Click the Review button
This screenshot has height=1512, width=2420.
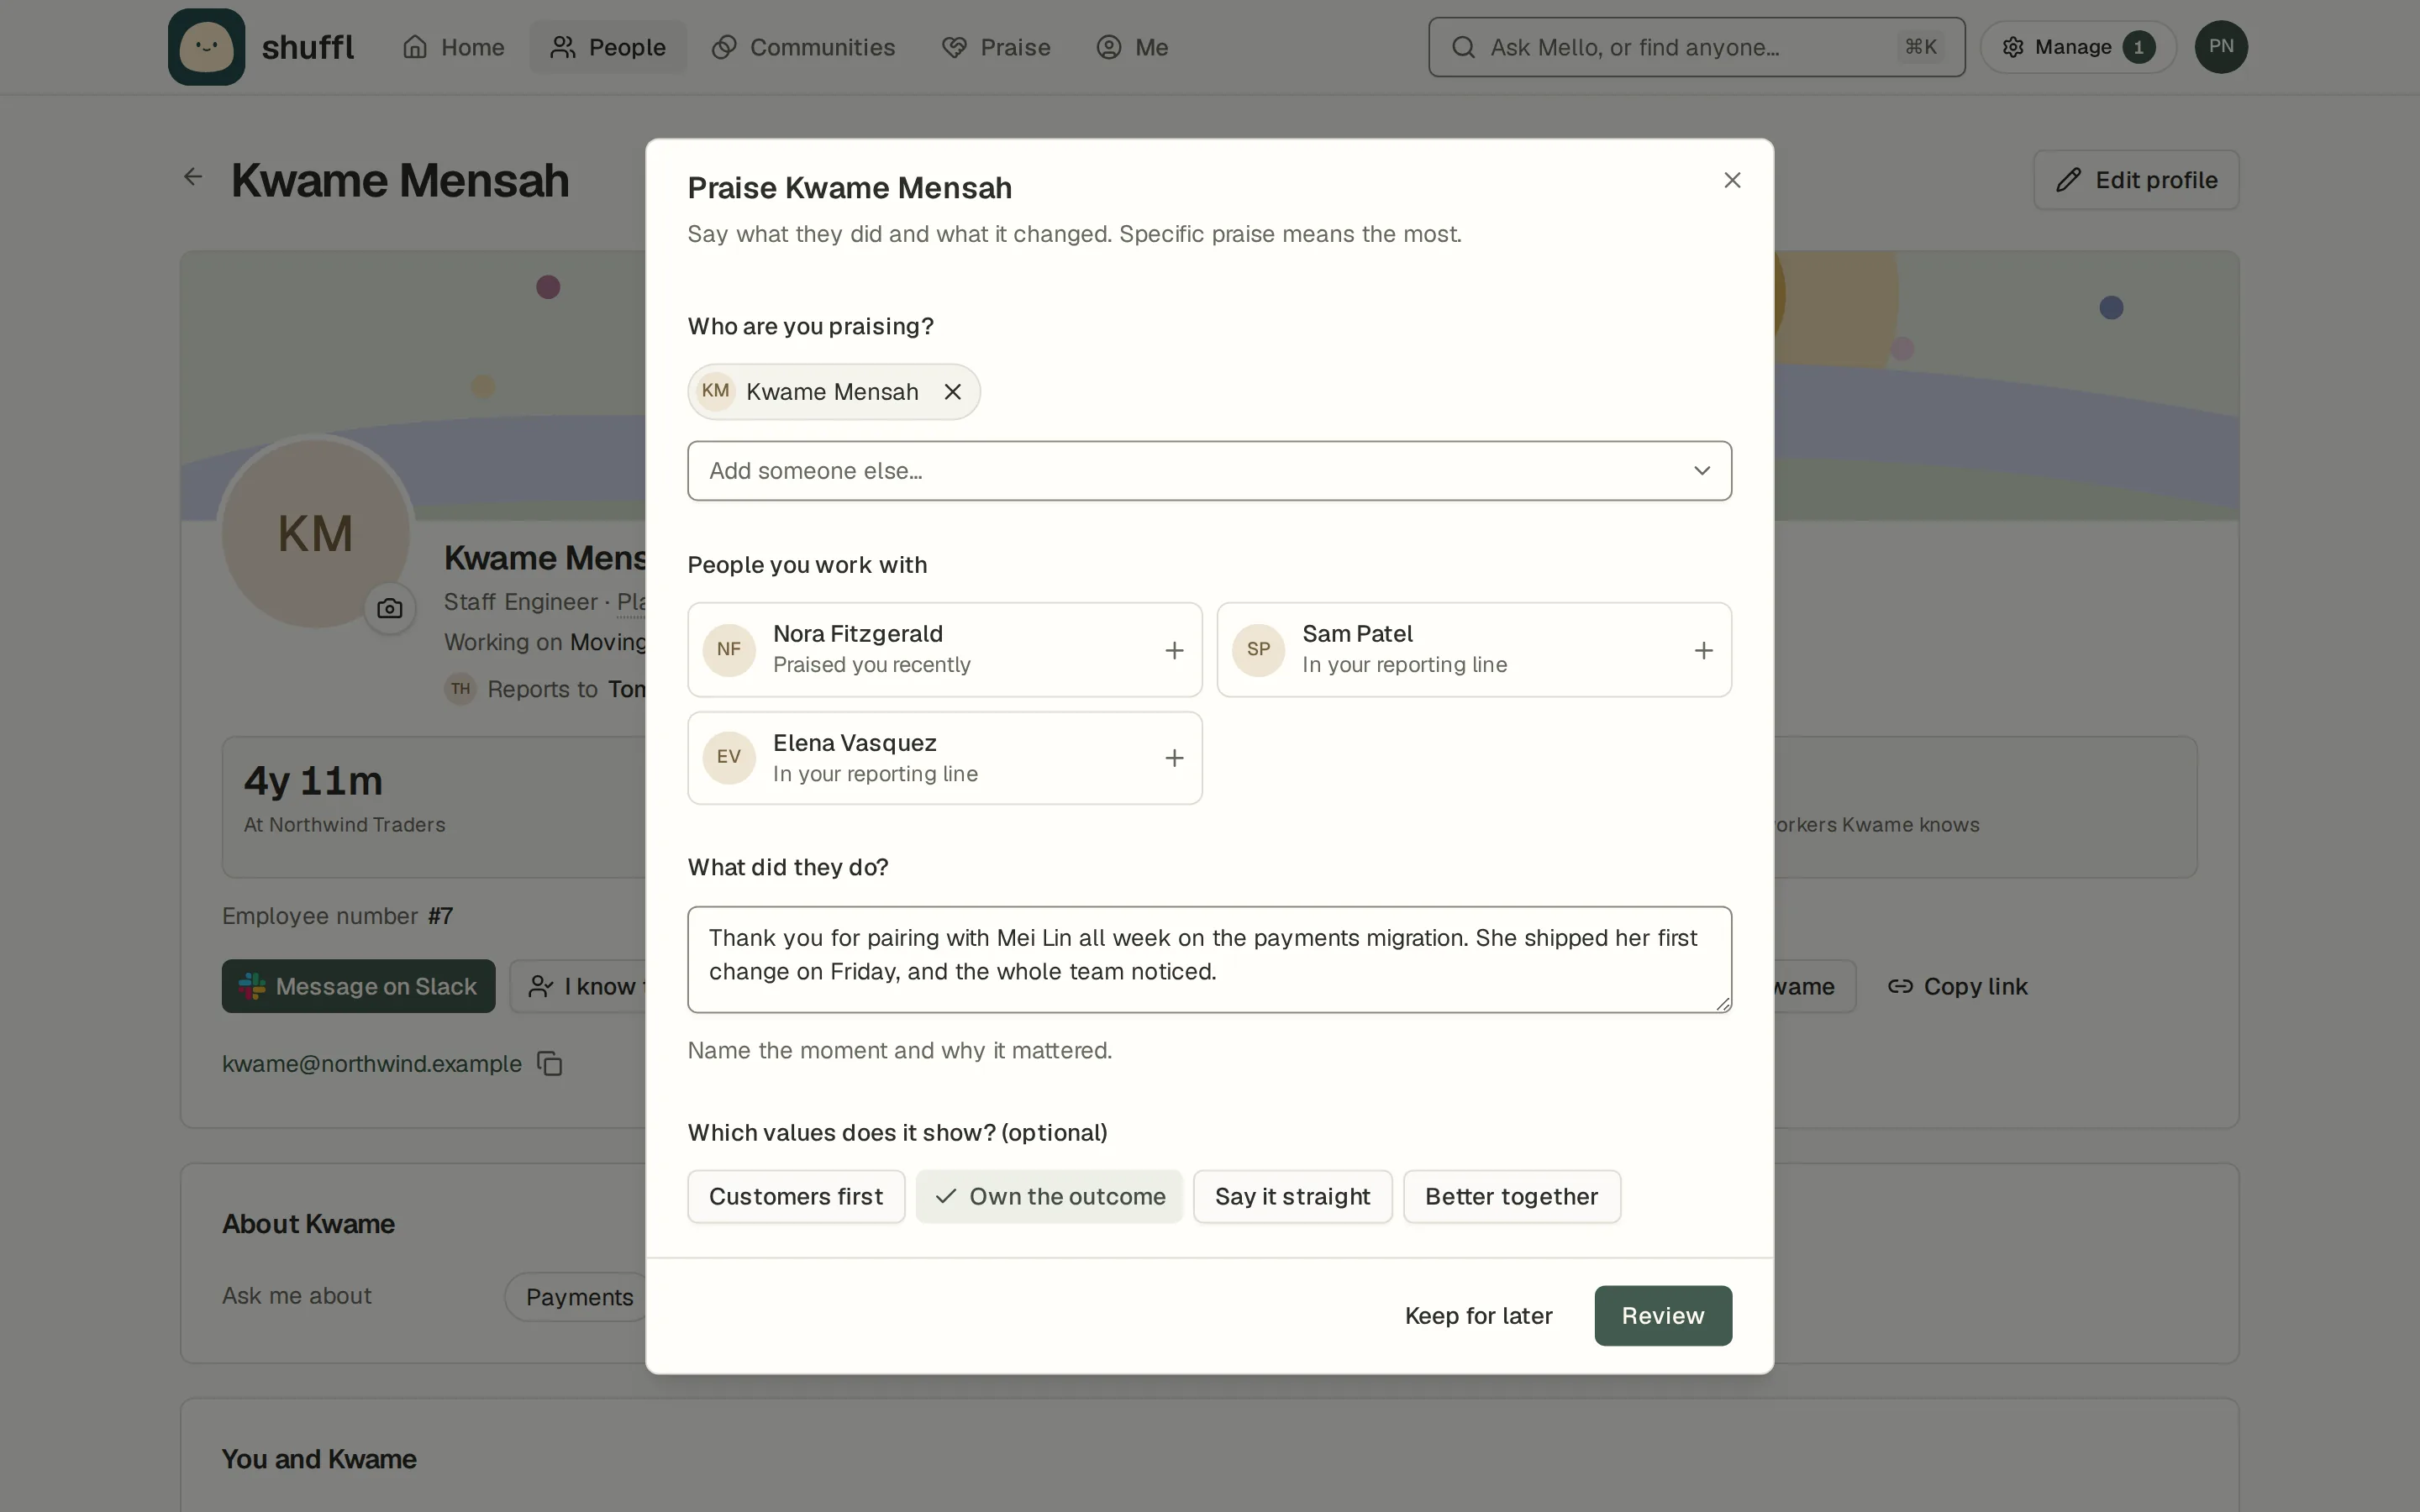[1662, 1315]
